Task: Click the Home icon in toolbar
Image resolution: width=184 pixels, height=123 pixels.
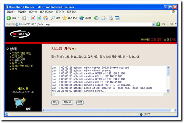Action: [x=46, y=18]
